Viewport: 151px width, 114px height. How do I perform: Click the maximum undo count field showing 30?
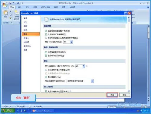click(x=67, y=42)
